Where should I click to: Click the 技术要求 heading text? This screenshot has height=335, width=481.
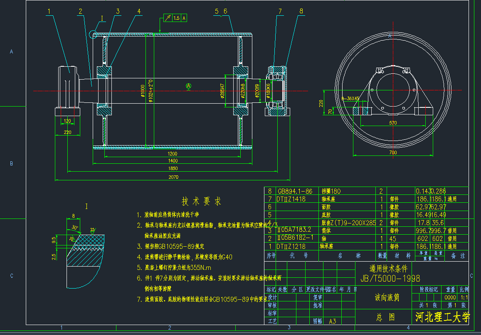point(202,201)
